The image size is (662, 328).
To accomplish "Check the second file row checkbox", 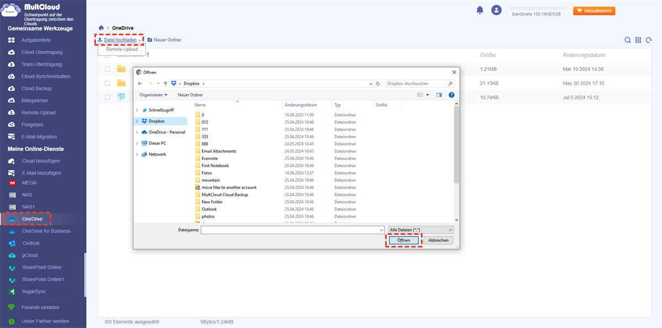I will [x=108, y=83].
